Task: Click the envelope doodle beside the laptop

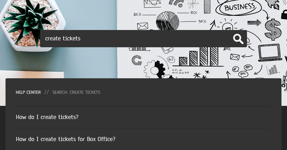Action: [235, 57]
